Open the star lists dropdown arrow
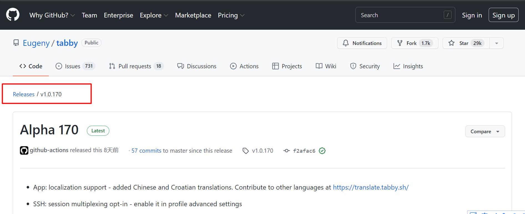This screenshot has width=525, height=214. [x=497, y=43]
